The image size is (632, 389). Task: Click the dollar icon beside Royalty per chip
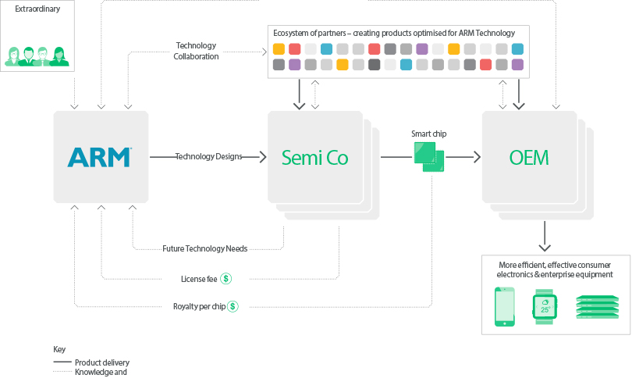[233, 306]
